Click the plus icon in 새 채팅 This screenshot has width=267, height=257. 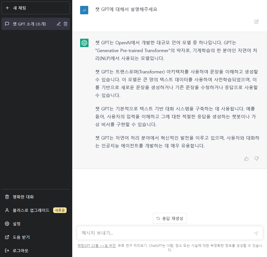pos(7,8)
